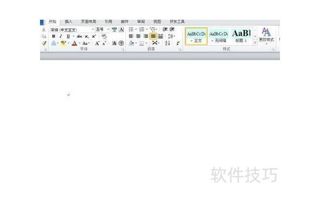Switch to the 引用 tab
320x213 pixels.
coord(108,22)
